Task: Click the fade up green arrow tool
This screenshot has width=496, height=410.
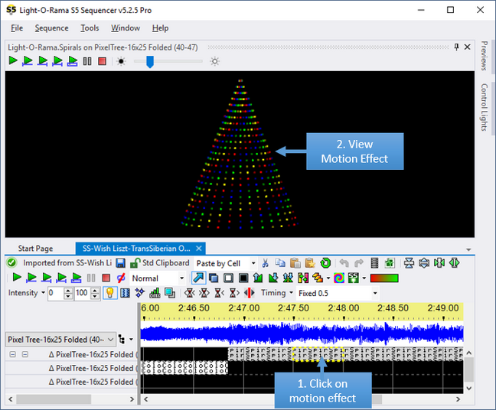Action: (258, 278)
